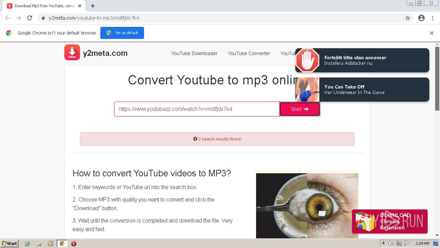440x248 pixels.
Task: Click the Chrome logo in info bar
Action: point(9,33)
